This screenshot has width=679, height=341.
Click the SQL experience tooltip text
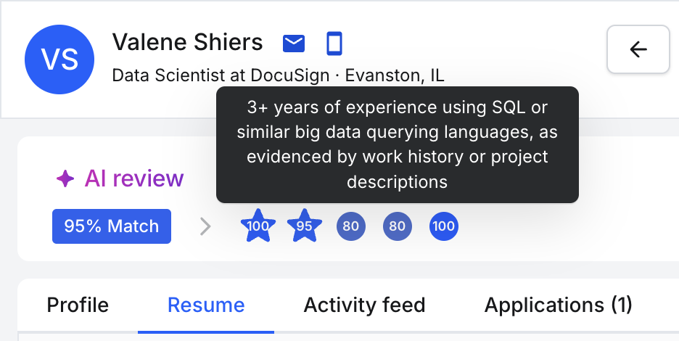pyautogui.click(x=397, y=144)
